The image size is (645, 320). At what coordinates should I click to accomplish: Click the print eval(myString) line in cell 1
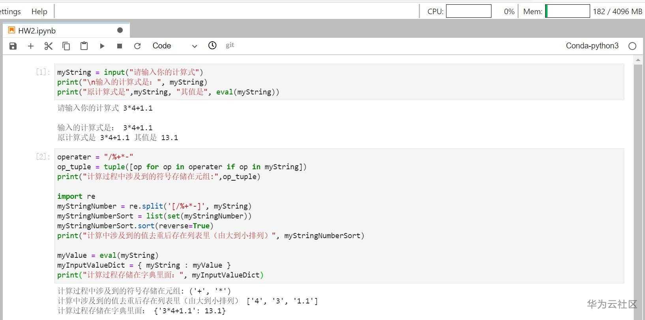[168, 92]
